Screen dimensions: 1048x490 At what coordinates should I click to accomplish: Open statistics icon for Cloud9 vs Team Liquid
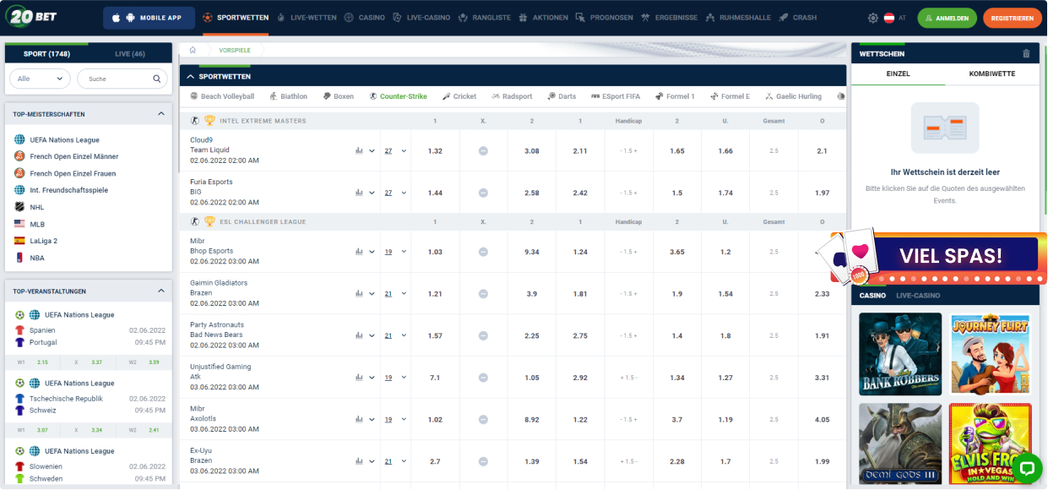click(x=360, y=150)
